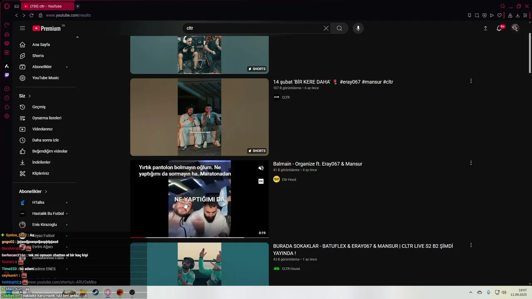Screen dimensions: 532x299
Task: Open the ad blocker shield icon
Action: [x=484, y=15]
